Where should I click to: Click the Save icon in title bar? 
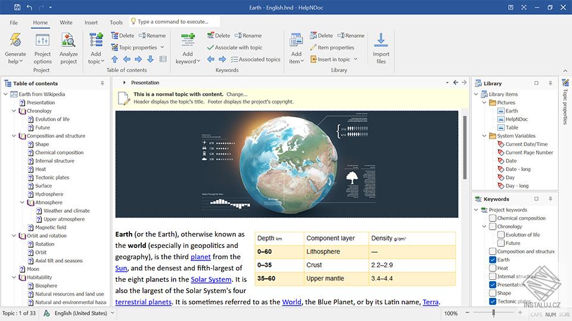(17, 7)
